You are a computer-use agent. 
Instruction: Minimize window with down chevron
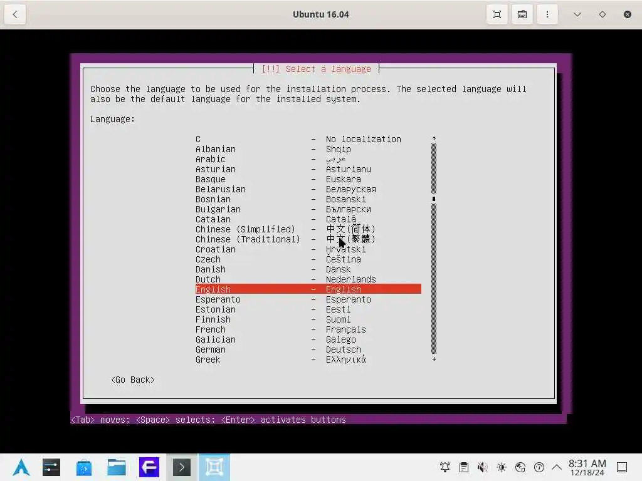coord(577,14)
